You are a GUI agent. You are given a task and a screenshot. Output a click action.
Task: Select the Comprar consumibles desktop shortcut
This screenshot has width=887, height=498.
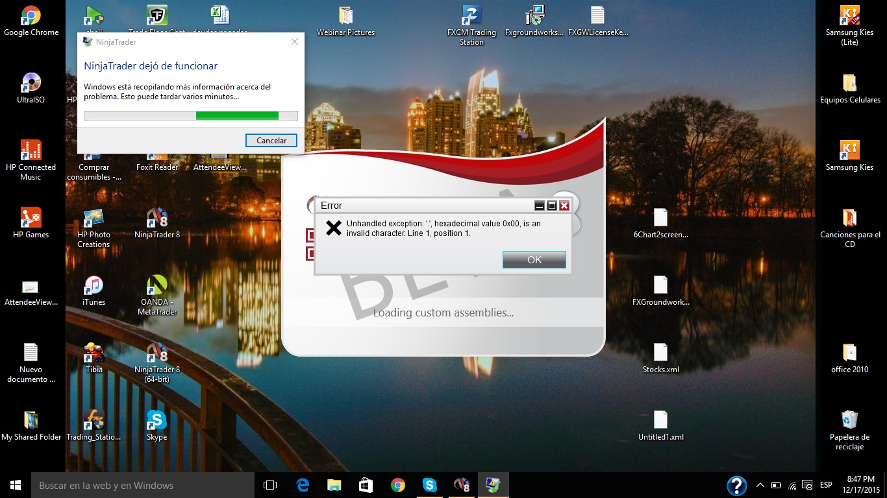point(94,167)
